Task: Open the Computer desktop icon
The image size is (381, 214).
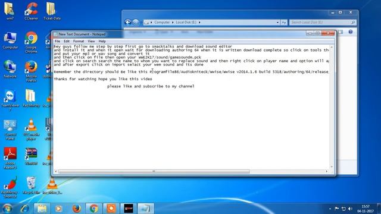Action: [x=10, y=40]
